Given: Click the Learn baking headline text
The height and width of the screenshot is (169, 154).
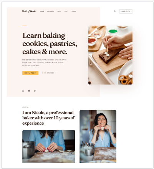Looking at the screenshot, I should 50,44.
